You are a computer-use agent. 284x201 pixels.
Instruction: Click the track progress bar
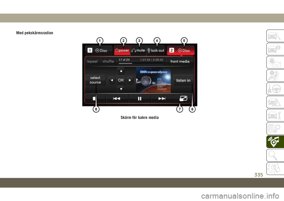[x=141, y=63]
